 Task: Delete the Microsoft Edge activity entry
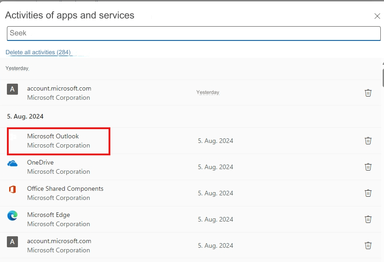point(368,219)
